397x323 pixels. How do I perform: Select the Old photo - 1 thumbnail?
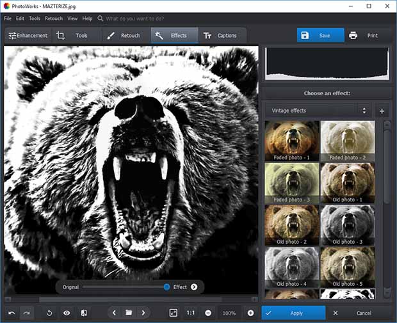coord(348,183)
